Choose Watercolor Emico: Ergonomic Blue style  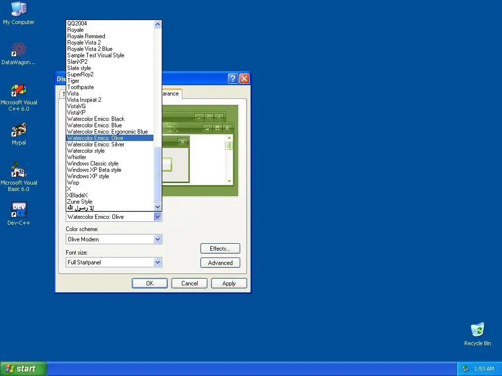[110, 132]
